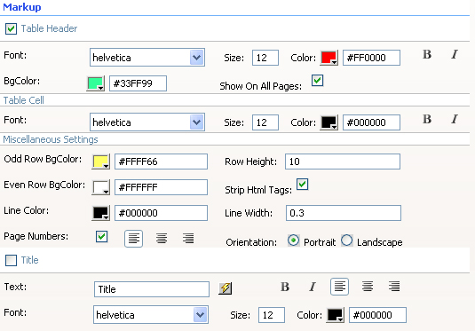Screen dimensions: 475x331
Task: Toggle italic for Title text
Action: click(313, 287)
